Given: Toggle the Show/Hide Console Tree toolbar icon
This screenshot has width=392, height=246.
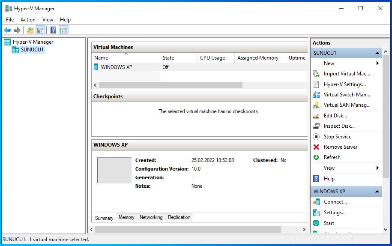Looking at the screenshot, I should pyautogui.click(x=41, y=30).
